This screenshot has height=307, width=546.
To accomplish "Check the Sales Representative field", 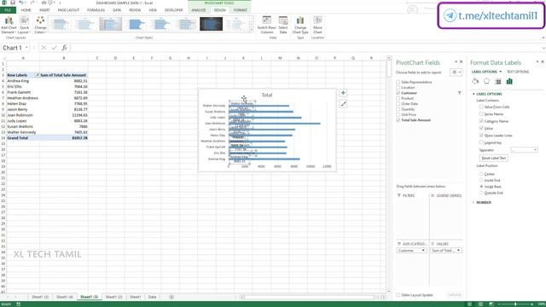I will 398,82.
